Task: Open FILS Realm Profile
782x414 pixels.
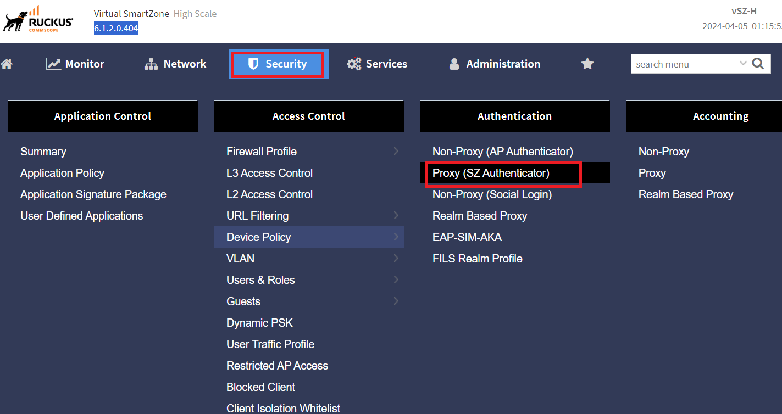Action: 478,259
